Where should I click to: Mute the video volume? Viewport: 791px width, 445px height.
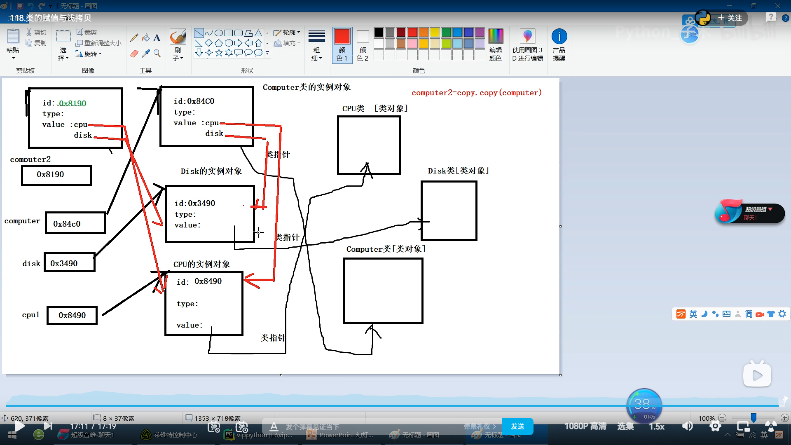(x=688, y=426)
